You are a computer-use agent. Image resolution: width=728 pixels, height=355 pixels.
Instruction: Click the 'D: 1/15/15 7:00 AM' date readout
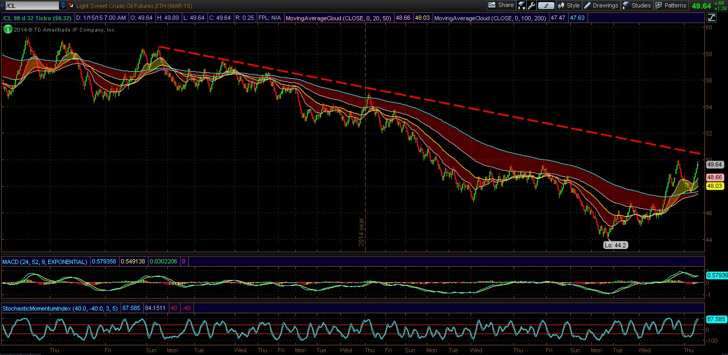101,18
